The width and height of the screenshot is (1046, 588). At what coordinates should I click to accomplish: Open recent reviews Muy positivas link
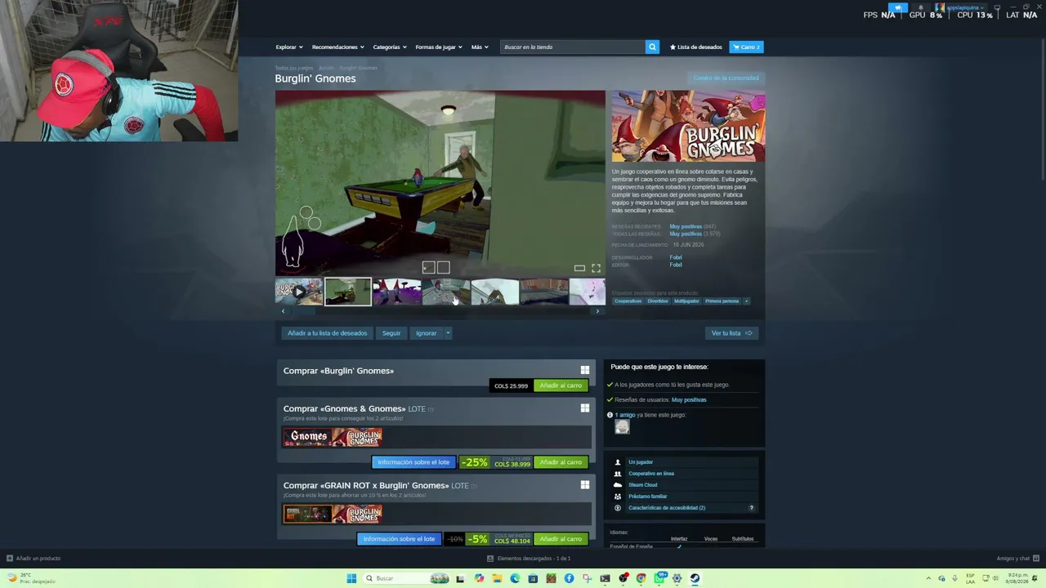(x=686, y=226)
